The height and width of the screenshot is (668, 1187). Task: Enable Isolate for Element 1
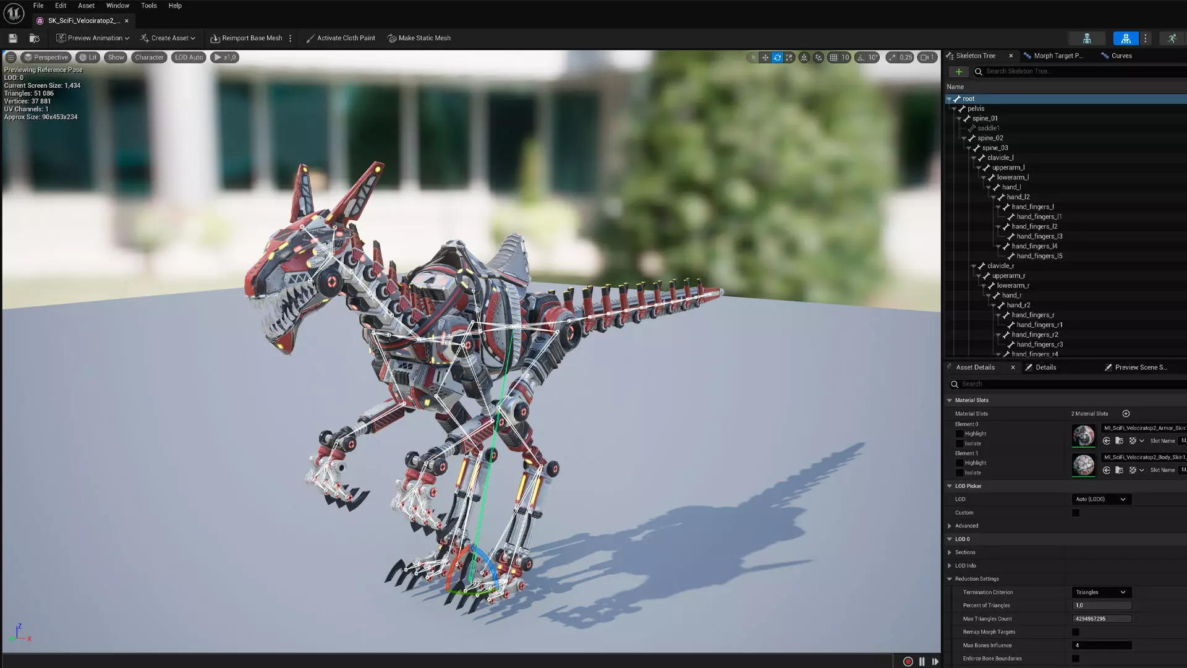click(x=959, y=473)
